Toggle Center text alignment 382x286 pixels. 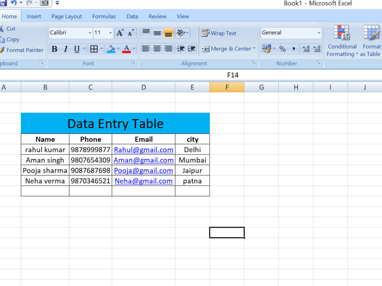(x=157, y=49)
